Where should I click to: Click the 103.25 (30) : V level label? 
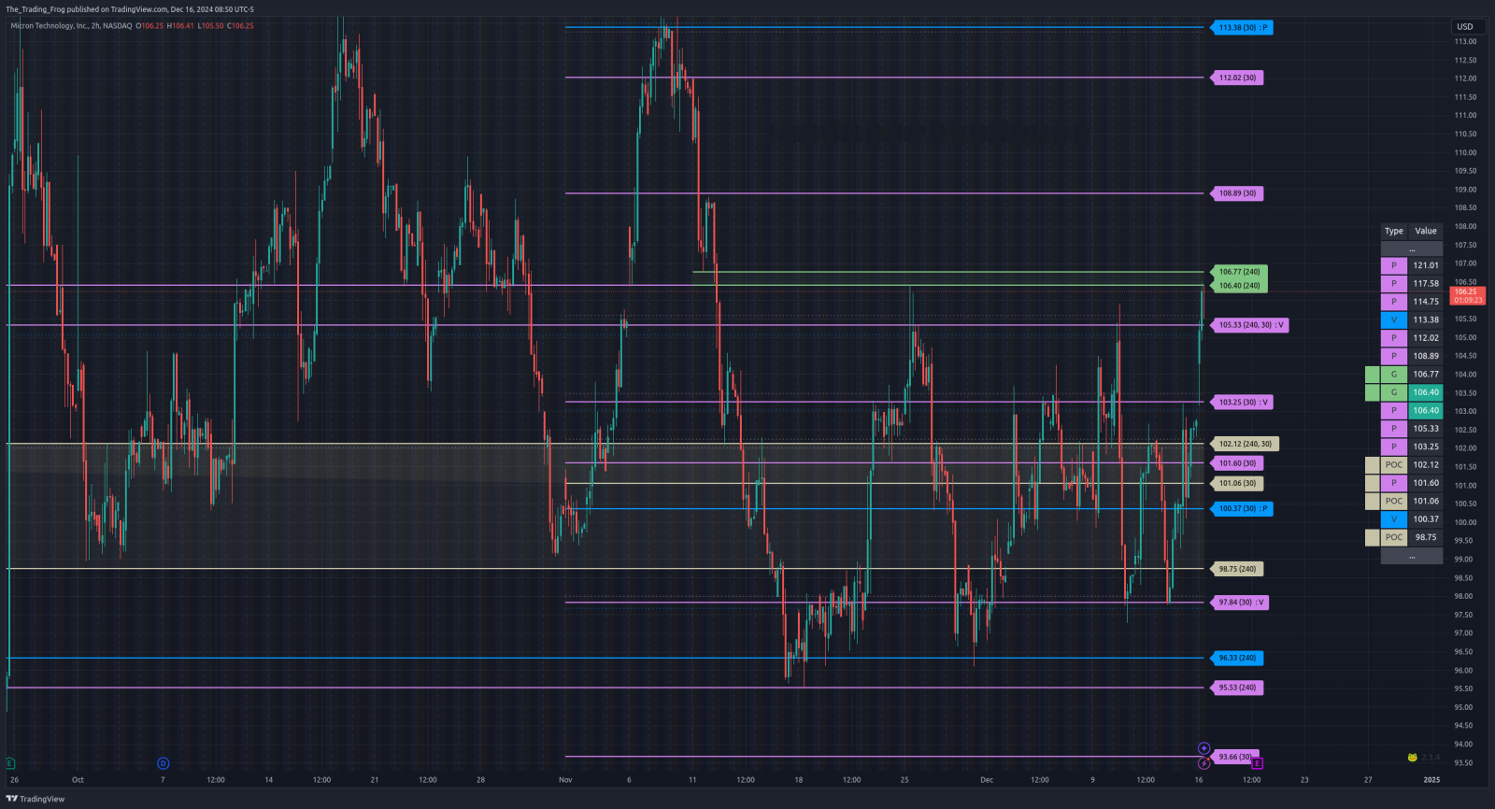point(1242,403)
